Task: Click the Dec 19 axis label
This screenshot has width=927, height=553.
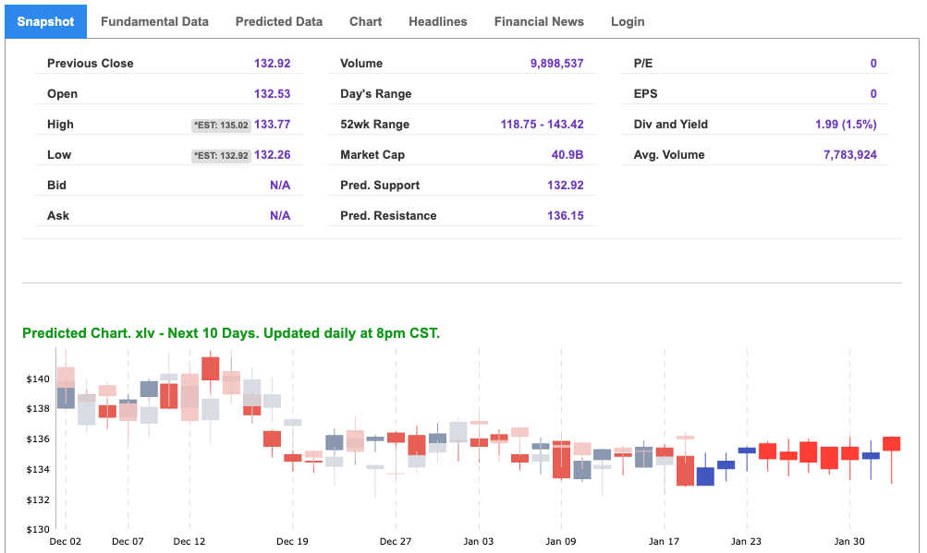Action: click(x=292, y=541)
